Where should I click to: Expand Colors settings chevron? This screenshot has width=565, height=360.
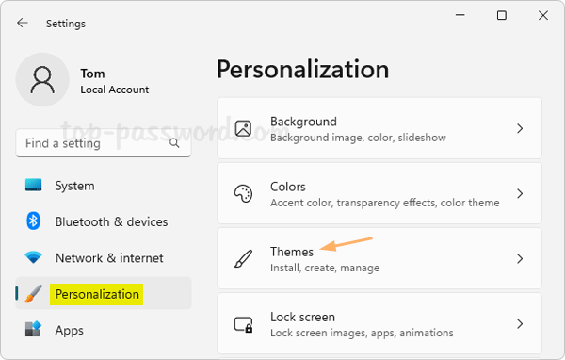click(520, 194)
